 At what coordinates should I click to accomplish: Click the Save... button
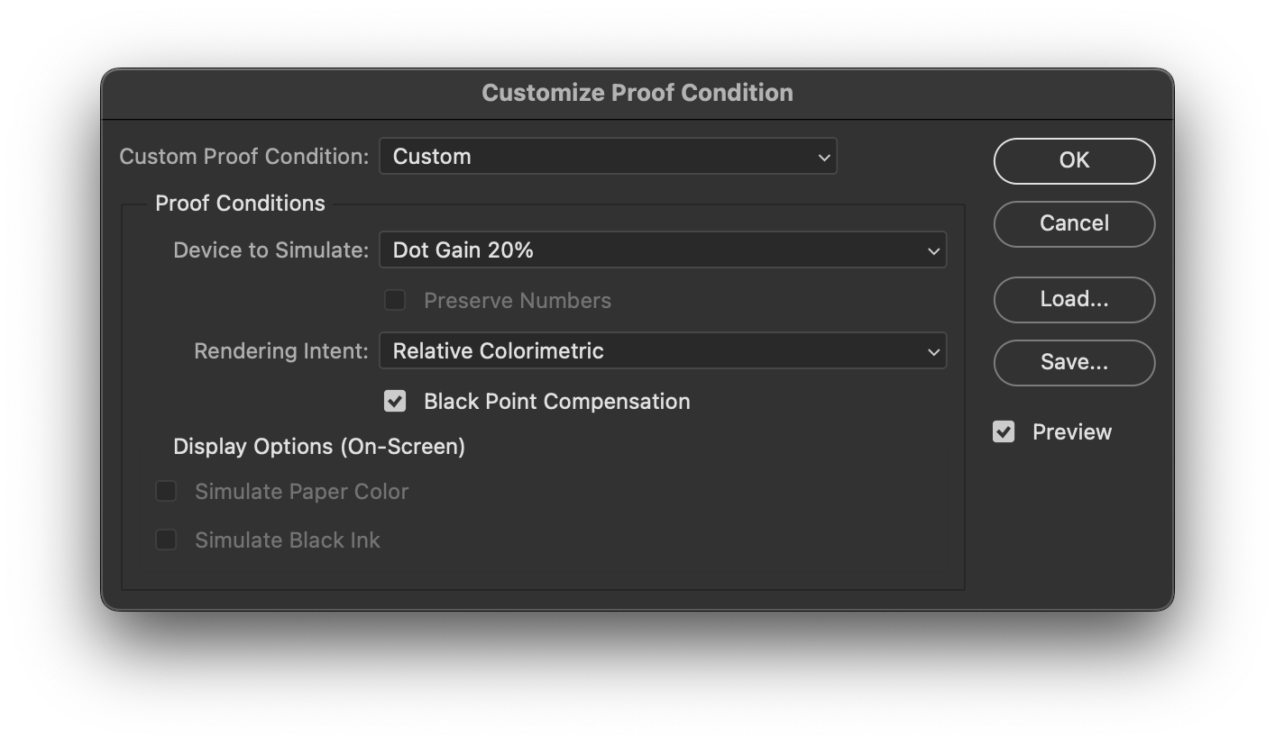[x=1074, y=362]
